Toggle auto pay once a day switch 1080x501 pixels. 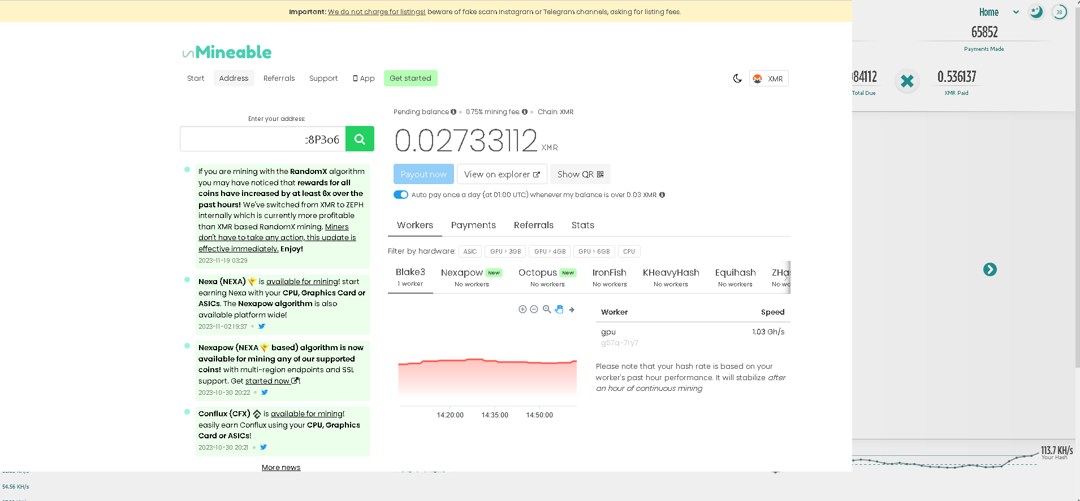pos(401,195)
